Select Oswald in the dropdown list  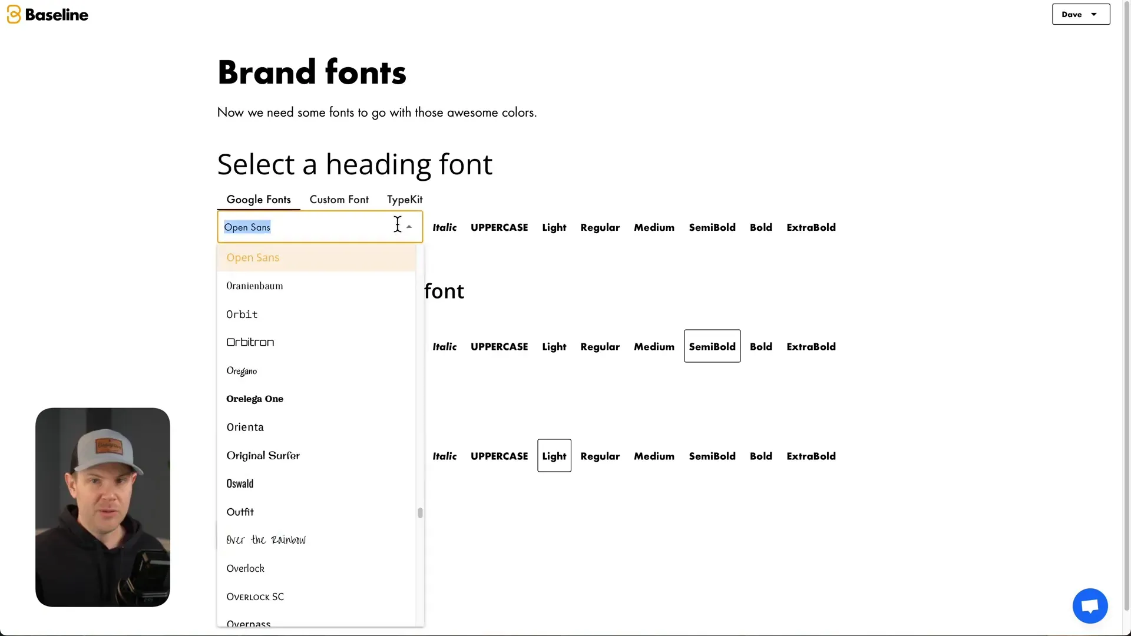tap(316, 483)
